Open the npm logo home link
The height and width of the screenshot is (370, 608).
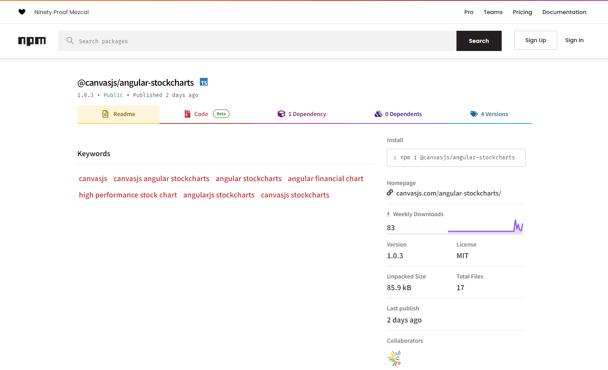click(32, 41)
